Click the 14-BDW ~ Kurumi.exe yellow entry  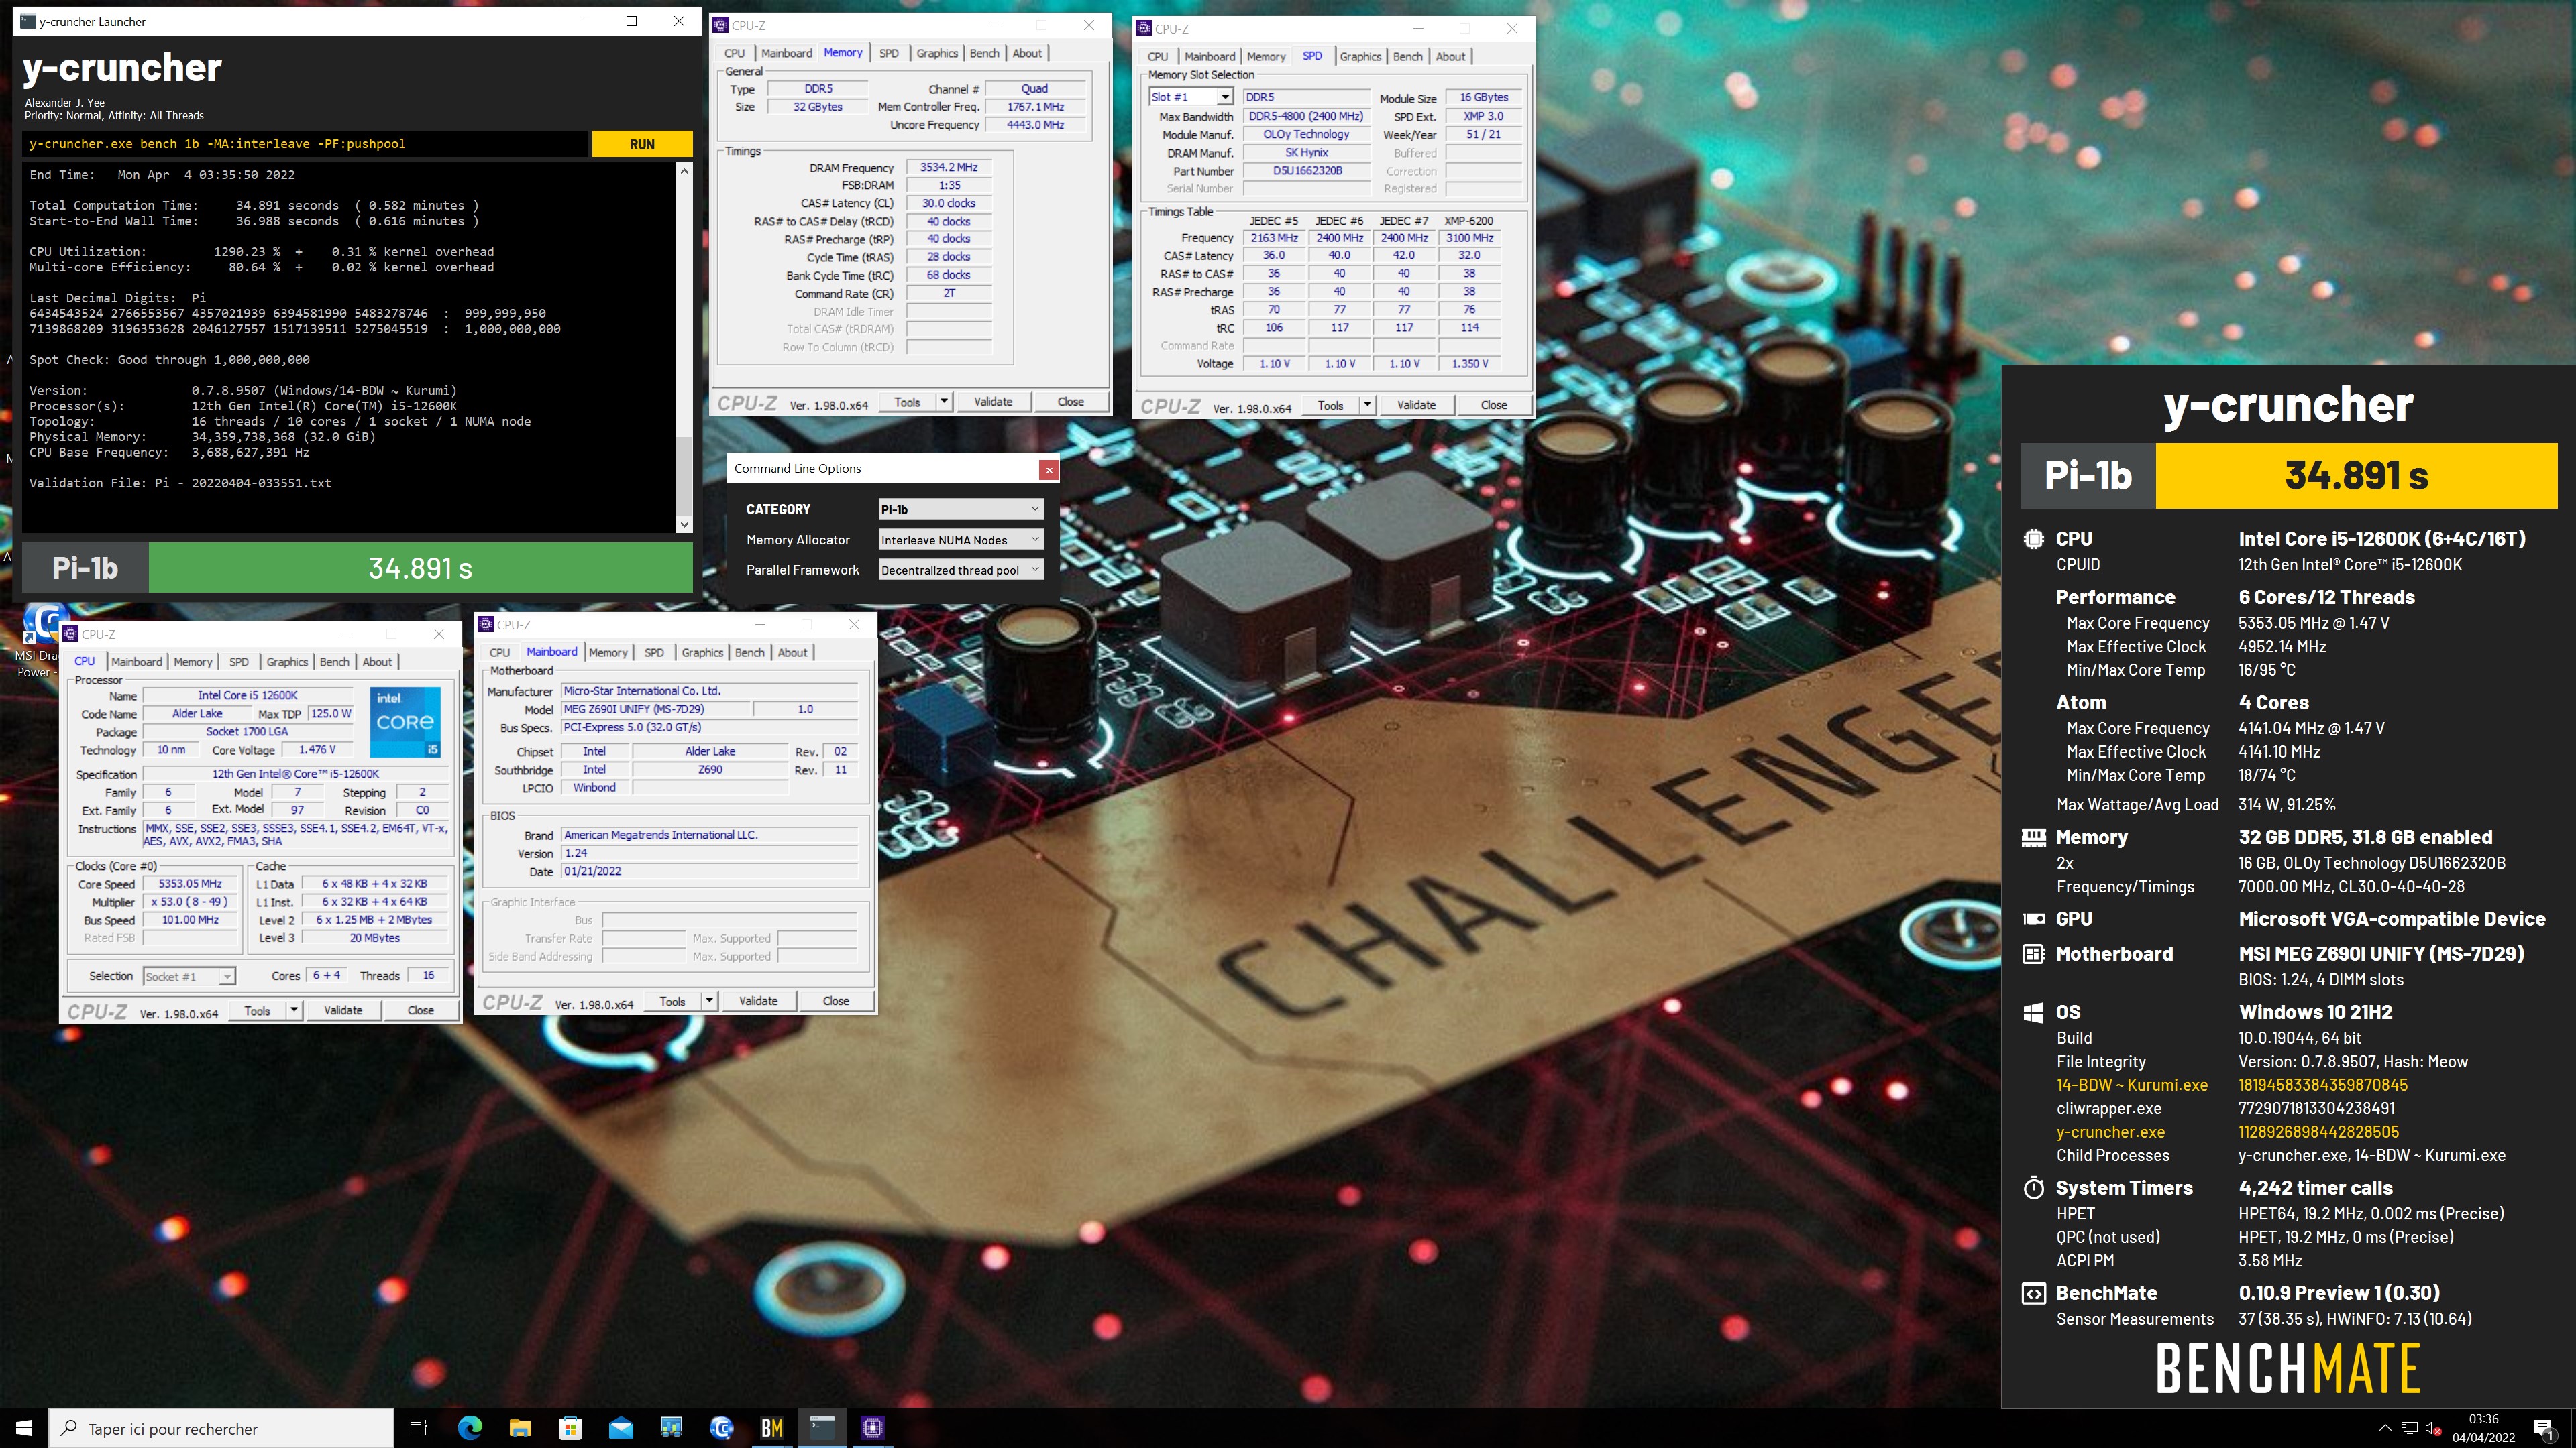click(x=2131, y=1084)
